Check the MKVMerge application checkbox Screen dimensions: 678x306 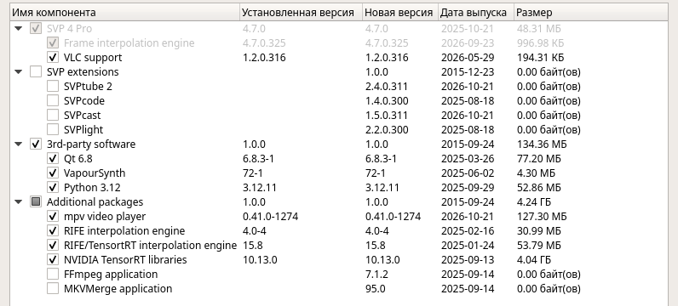tap(53, 289)
